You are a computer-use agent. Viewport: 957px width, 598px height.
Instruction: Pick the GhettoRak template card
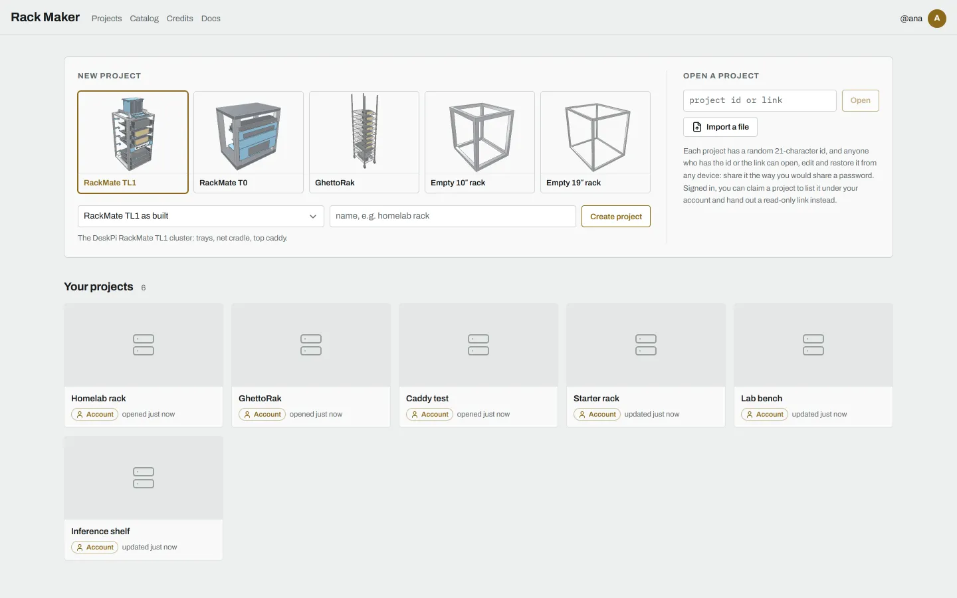click(364, 142)
